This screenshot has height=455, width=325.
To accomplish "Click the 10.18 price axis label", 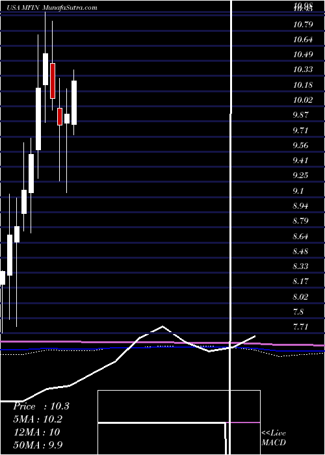I will point(303,84).
